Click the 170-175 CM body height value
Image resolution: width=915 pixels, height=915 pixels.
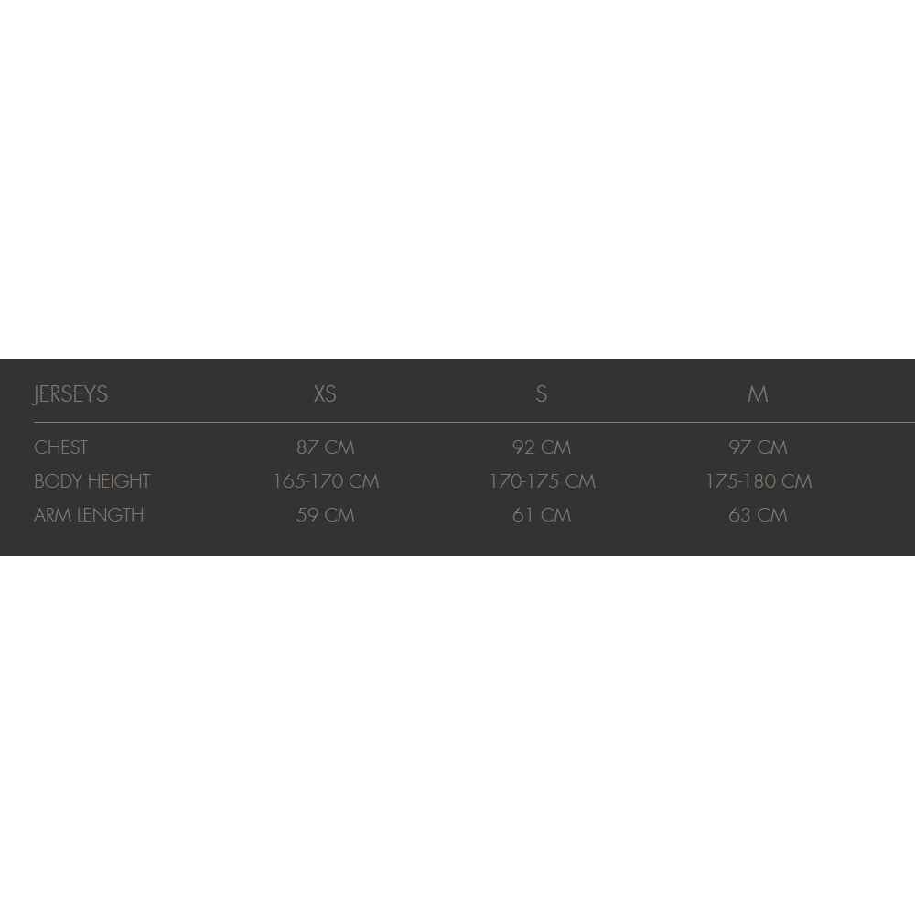[x=542, y=481]
